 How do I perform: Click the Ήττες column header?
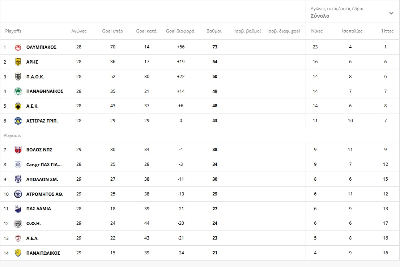tap(387, 31)
